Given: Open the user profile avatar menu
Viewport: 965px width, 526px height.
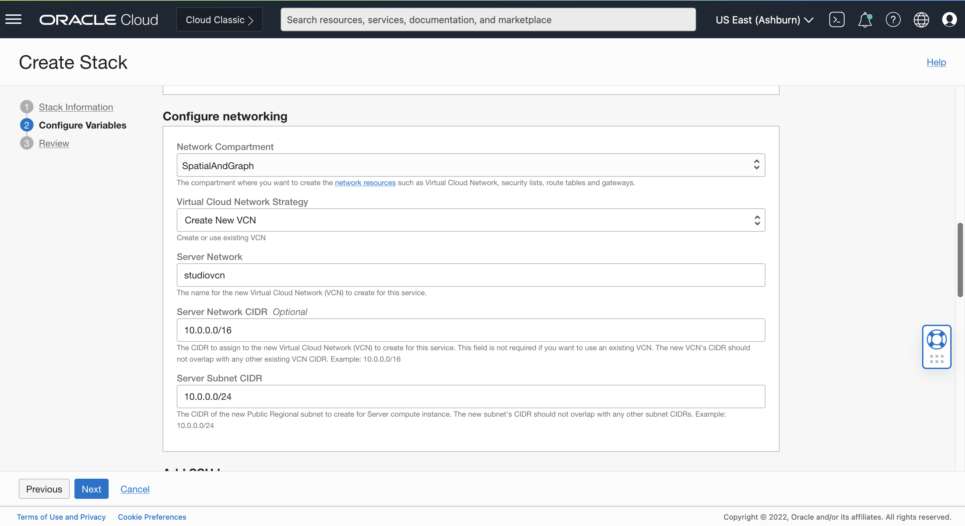Looking at the screenshot, I should 949,19.
